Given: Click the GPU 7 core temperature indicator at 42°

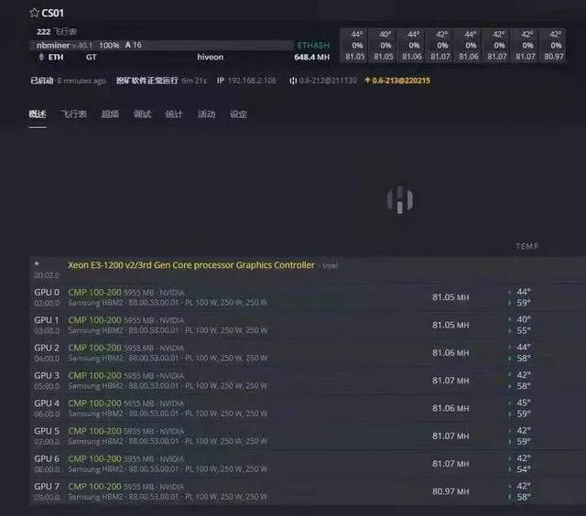Looking at the screenshot, I should point(518,487).
